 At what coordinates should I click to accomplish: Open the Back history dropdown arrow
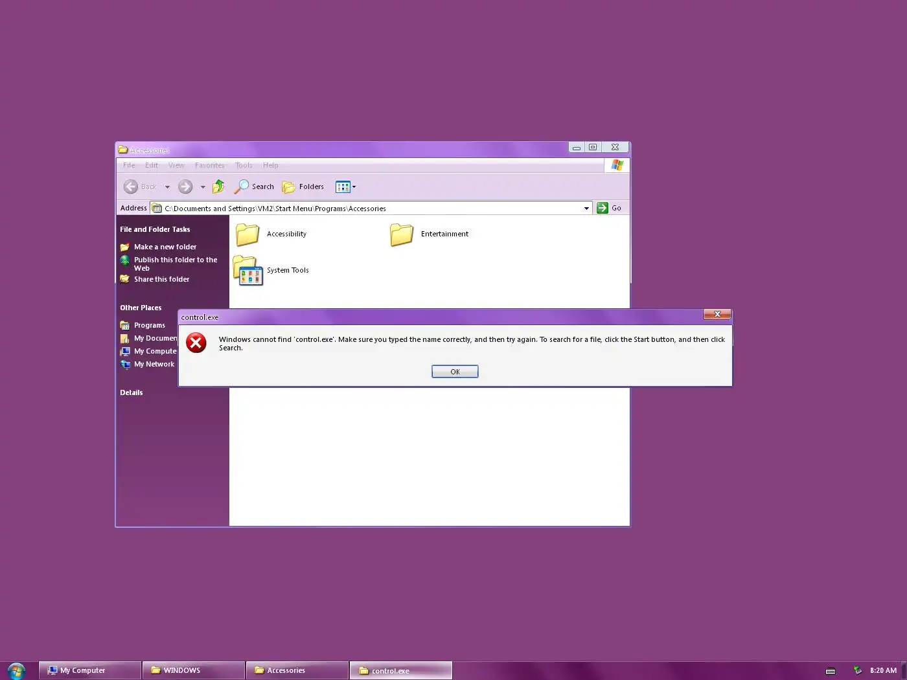pos(167,187)
